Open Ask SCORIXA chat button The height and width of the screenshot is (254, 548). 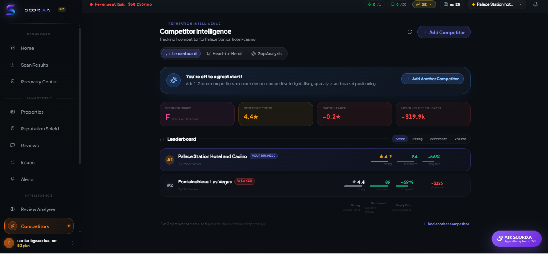click(517, 239)
